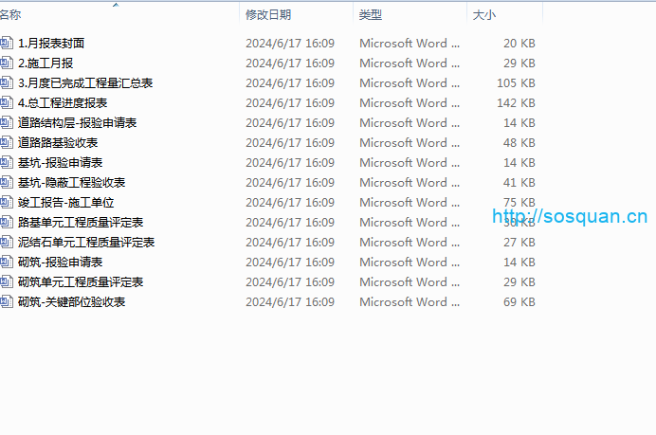Sort by 修改日期 column header
Image resolution: width=656 pixels, height=435 pixels.
click(268, 15)
